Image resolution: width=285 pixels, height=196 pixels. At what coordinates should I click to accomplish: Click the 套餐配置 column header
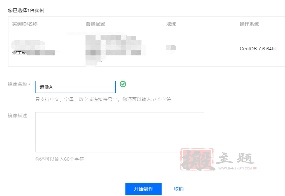(x=96, y=24)
